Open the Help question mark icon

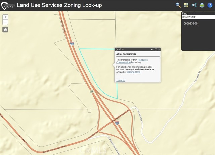[x=210, y=5]
